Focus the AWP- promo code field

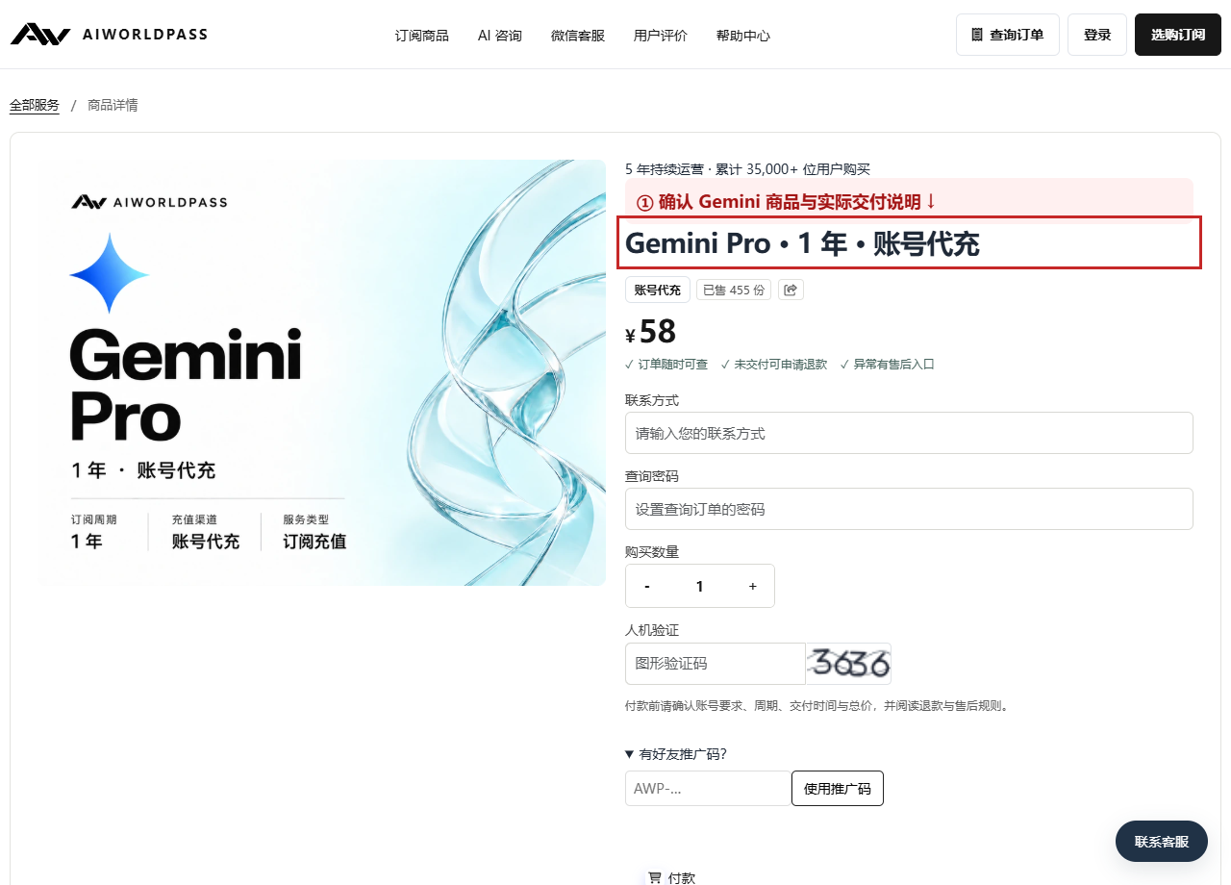pos(708,788)
